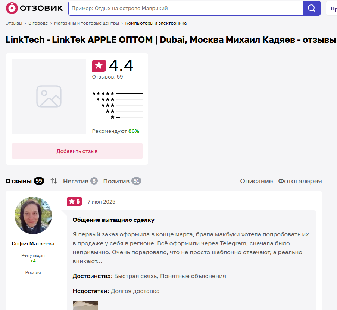
Task: Click the 'Россия' location under the reviewer
Action: tap(33, 272)
